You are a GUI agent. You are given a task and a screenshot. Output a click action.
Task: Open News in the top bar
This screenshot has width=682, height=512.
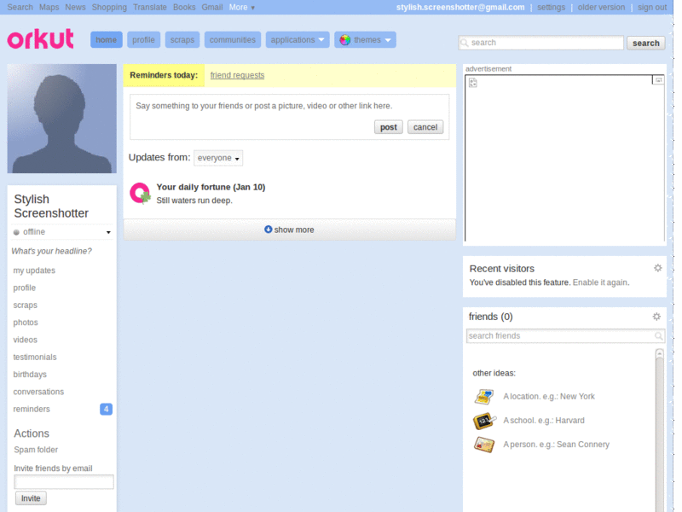[x=75, y=8]
